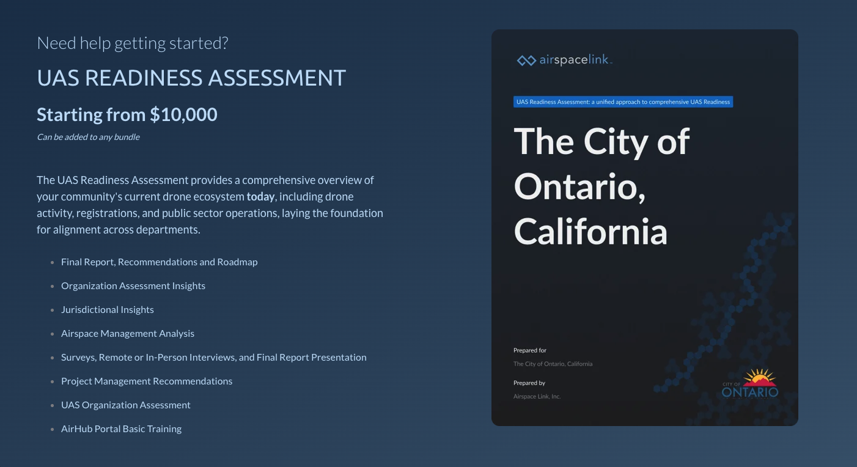
Task: Click 'Organization Assessment Insights' list item
Action: [133, 285]
